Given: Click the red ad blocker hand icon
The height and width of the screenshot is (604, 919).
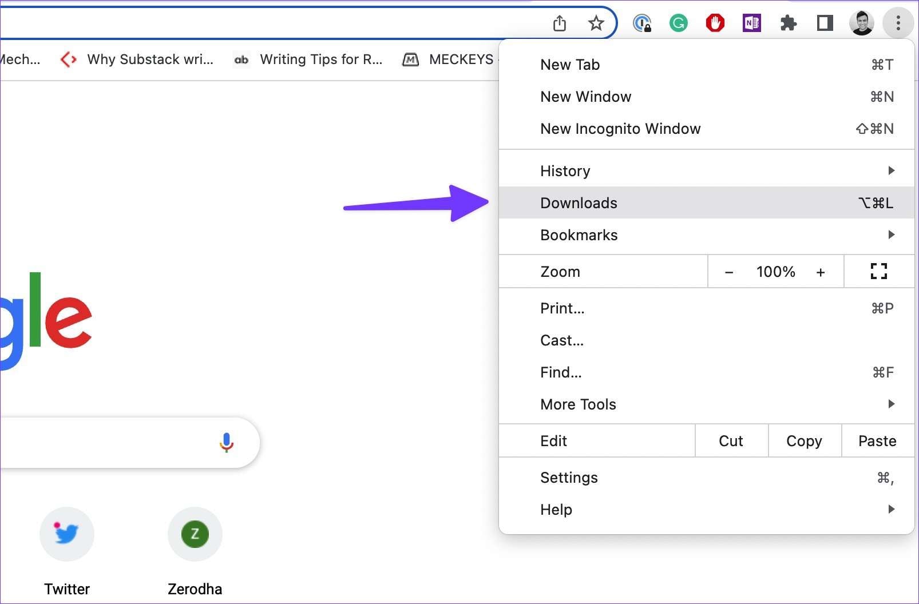Looking at the screenshot, I should click(x=715, y=23).
